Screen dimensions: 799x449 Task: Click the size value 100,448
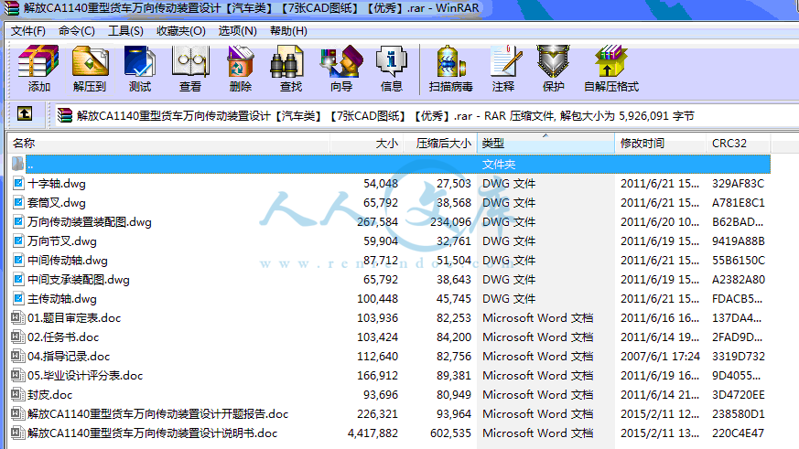point(378,298)
